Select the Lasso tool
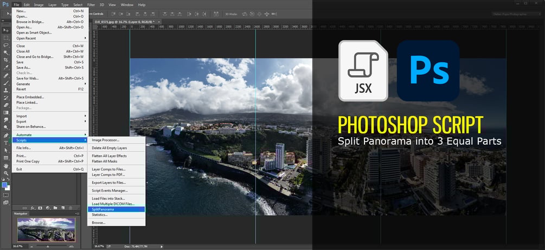The width and height of the screenshot is (545, 250). pyautogui.click(x=6, y=45)
